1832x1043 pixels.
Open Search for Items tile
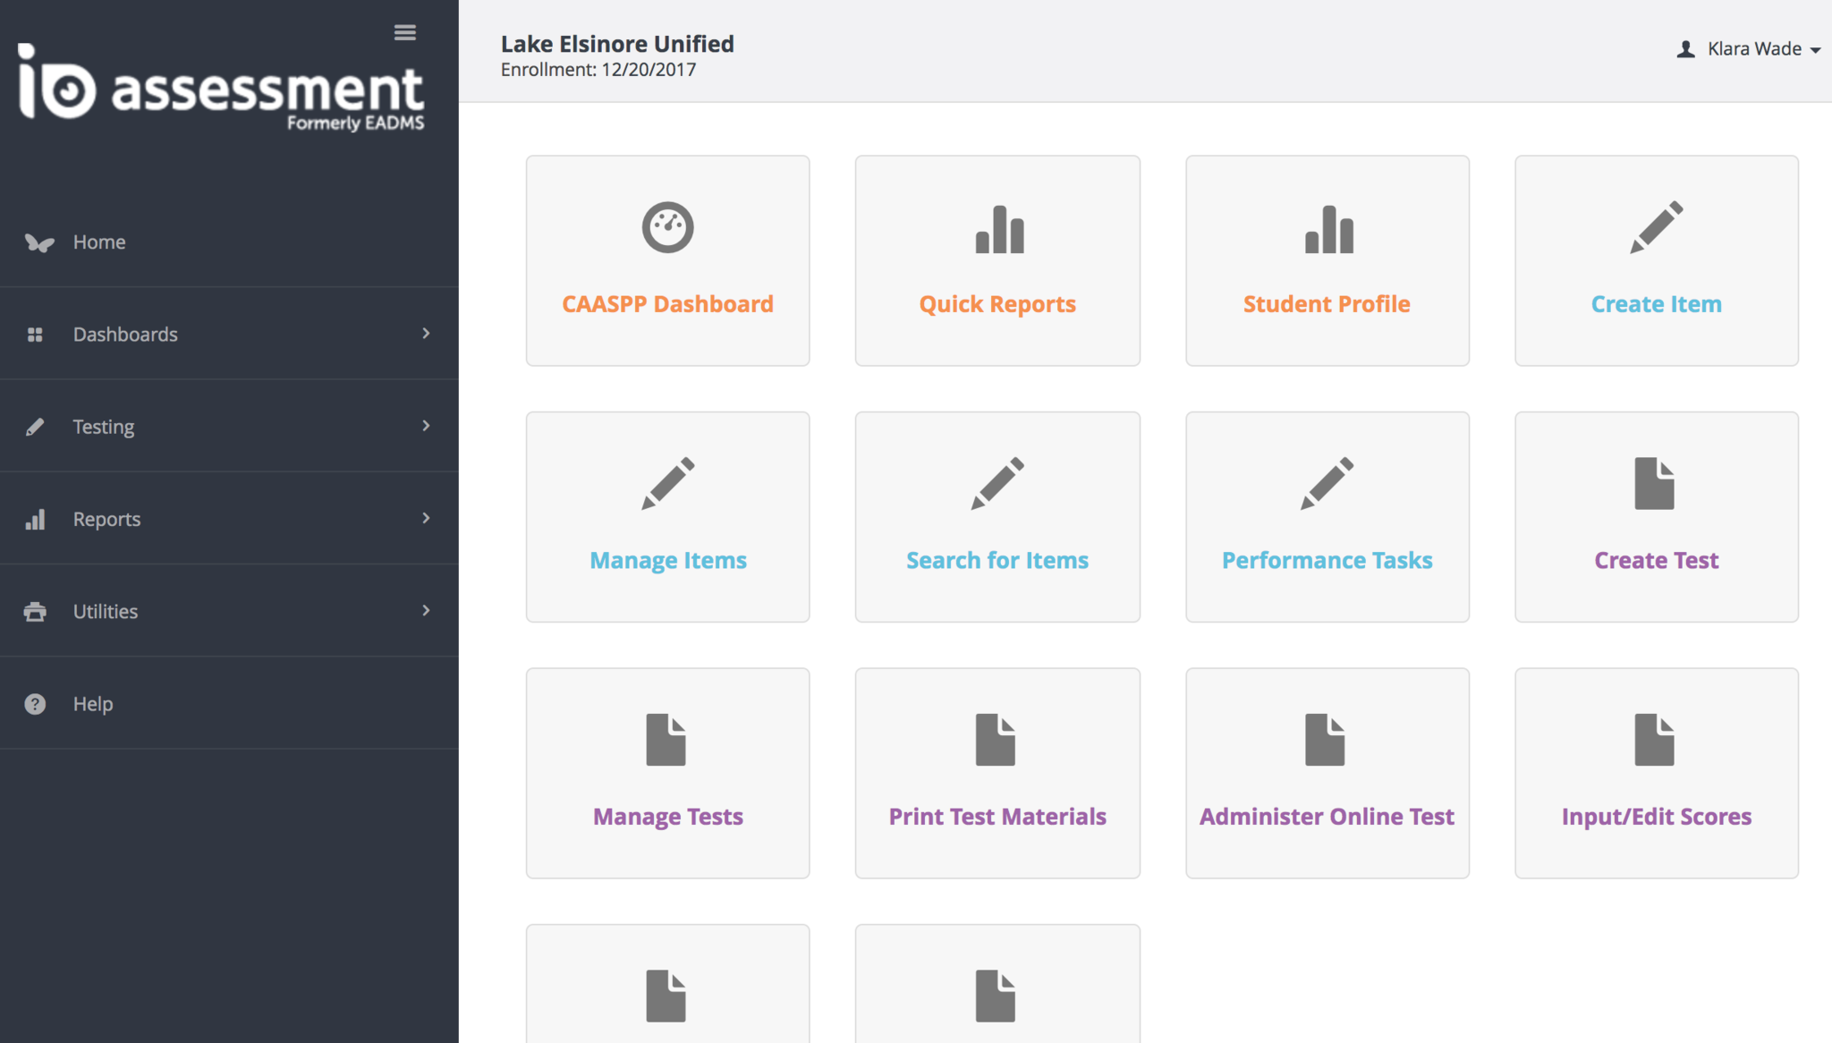(x=997, y=517)
